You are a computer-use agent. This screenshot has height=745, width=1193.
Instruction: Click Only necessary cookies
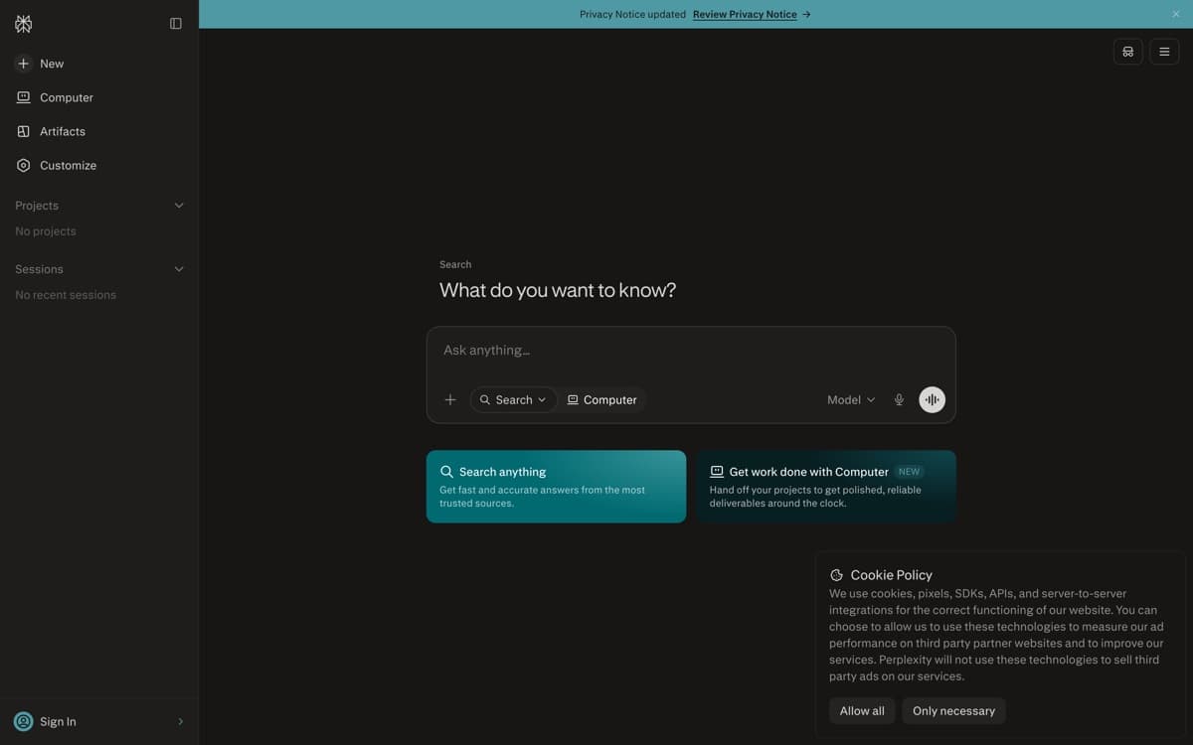coord(953,711)
